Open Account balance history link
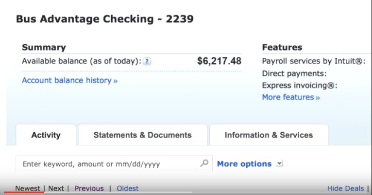The image size is (372, 195). click(70, 81)
